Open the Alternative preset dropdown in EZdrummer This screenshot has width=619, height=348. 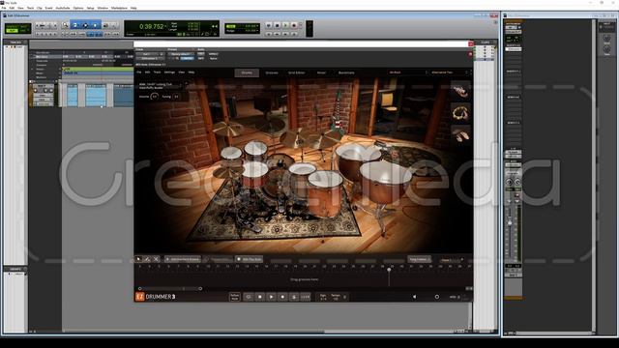coord(450,72)
